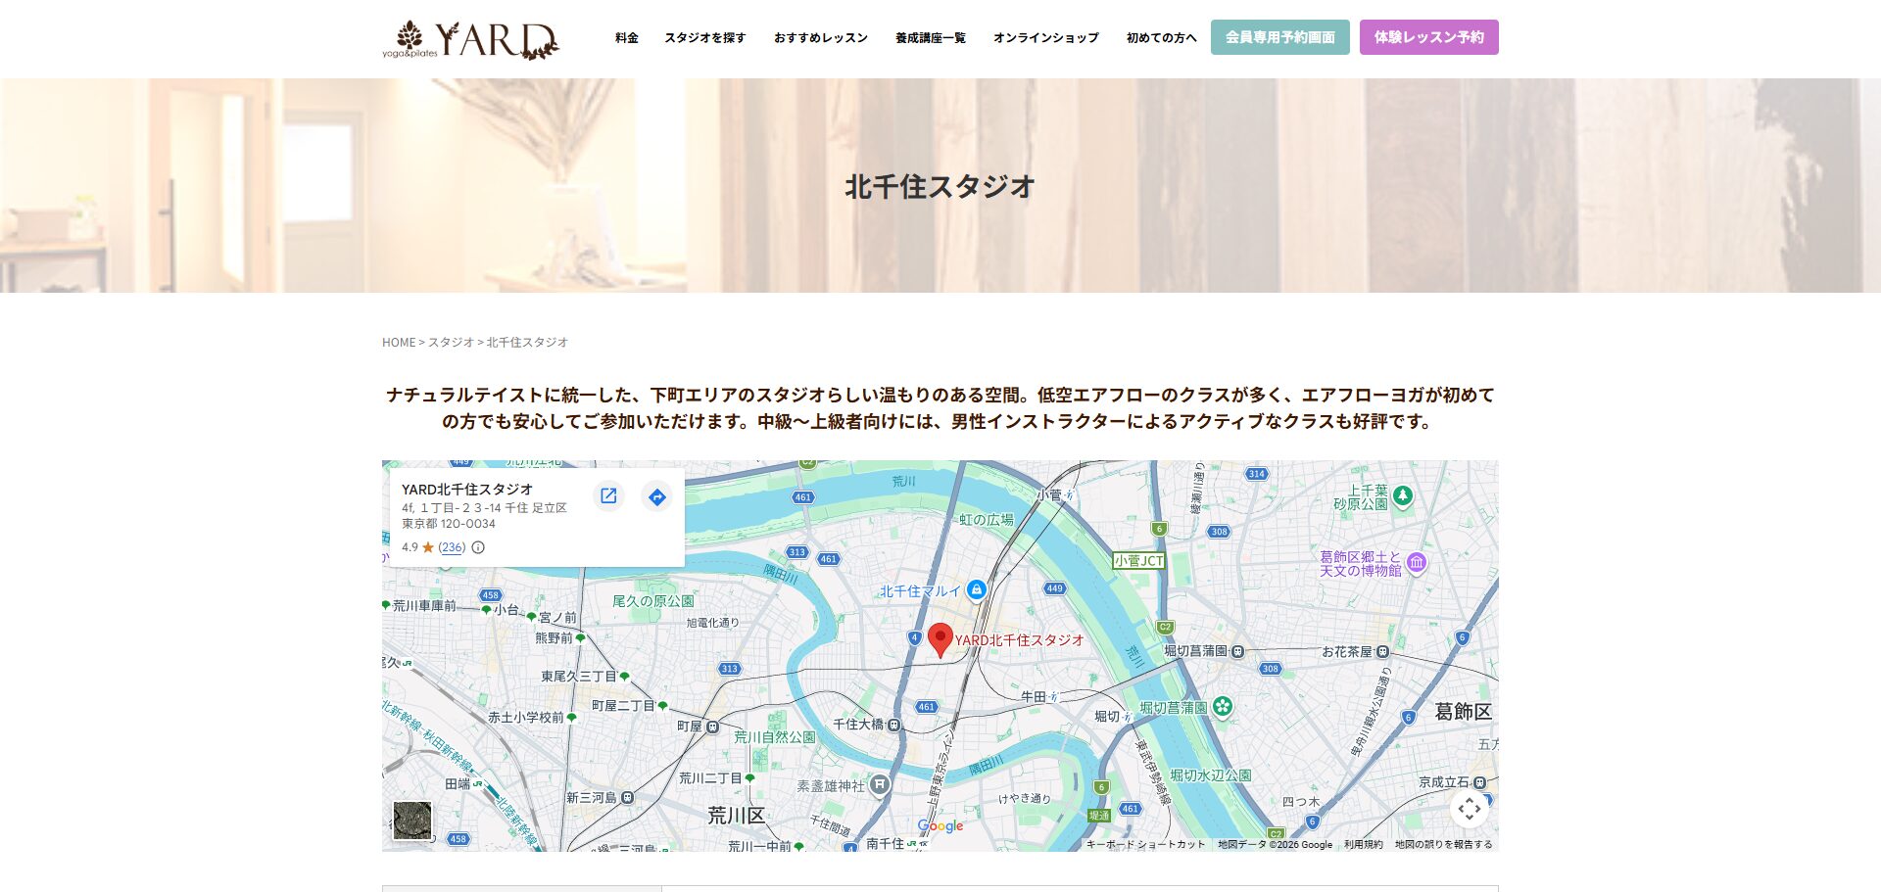Click the 荒川区 district label
This screenshot has width=1881, height=892.
[736, 816]
